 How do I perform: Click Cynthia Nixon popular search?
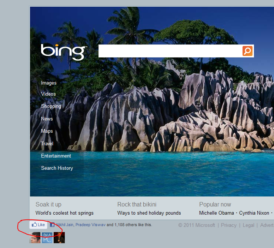pyautogui.click(x=254, y=213)
